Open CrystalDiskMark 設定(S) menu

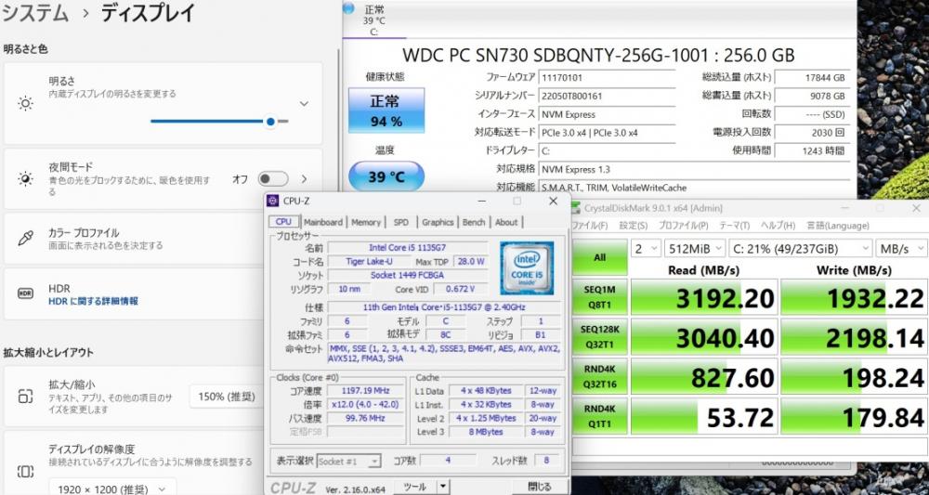634,226
